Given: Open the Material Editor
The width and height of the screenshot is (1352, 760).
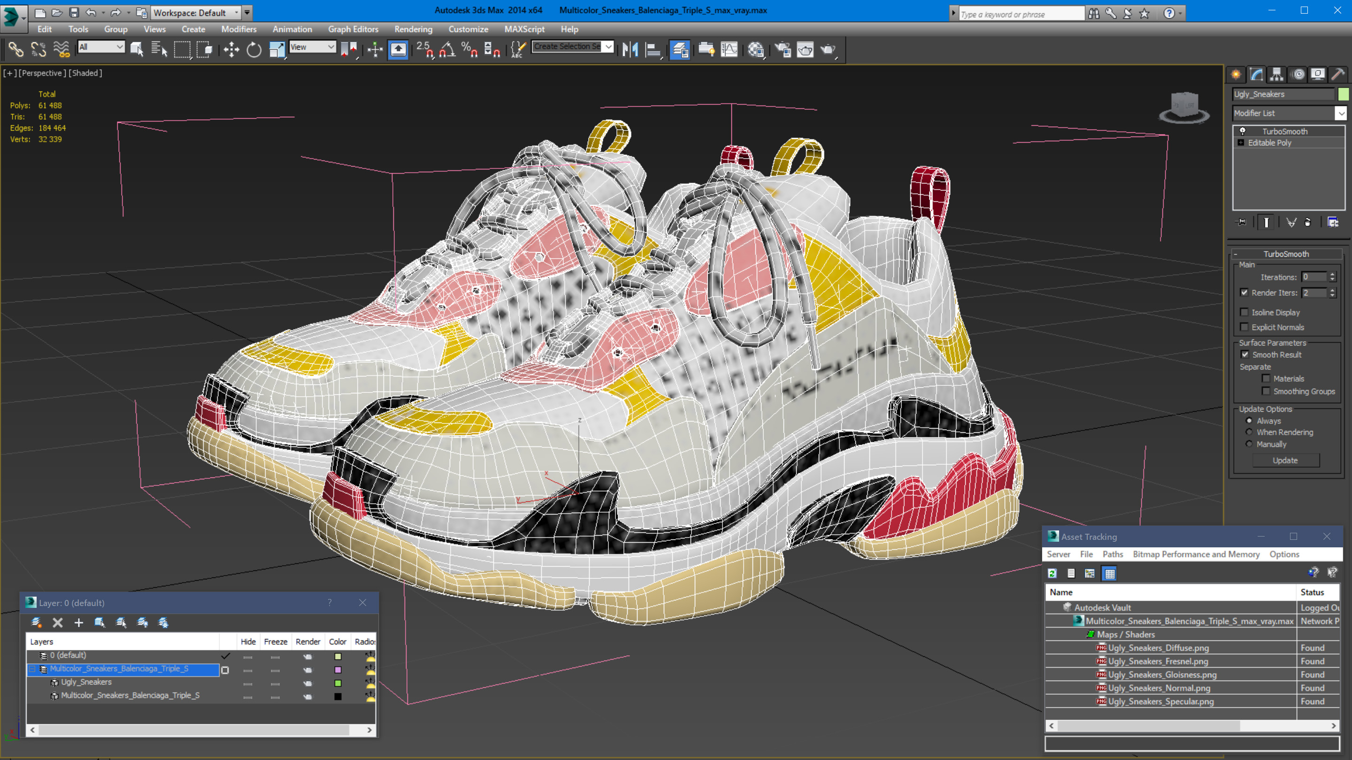Looking at the screenshot, I should click(x=756, y=49).
